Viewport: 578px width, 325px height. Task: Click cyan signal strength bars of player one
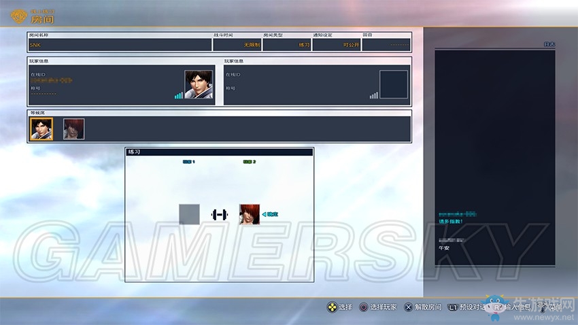179,95
